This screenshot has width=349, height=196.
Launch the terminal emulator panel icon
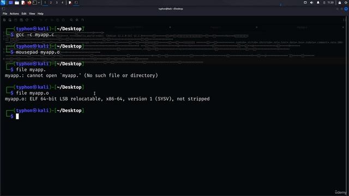pyautogui.click(x=35, y=3)
